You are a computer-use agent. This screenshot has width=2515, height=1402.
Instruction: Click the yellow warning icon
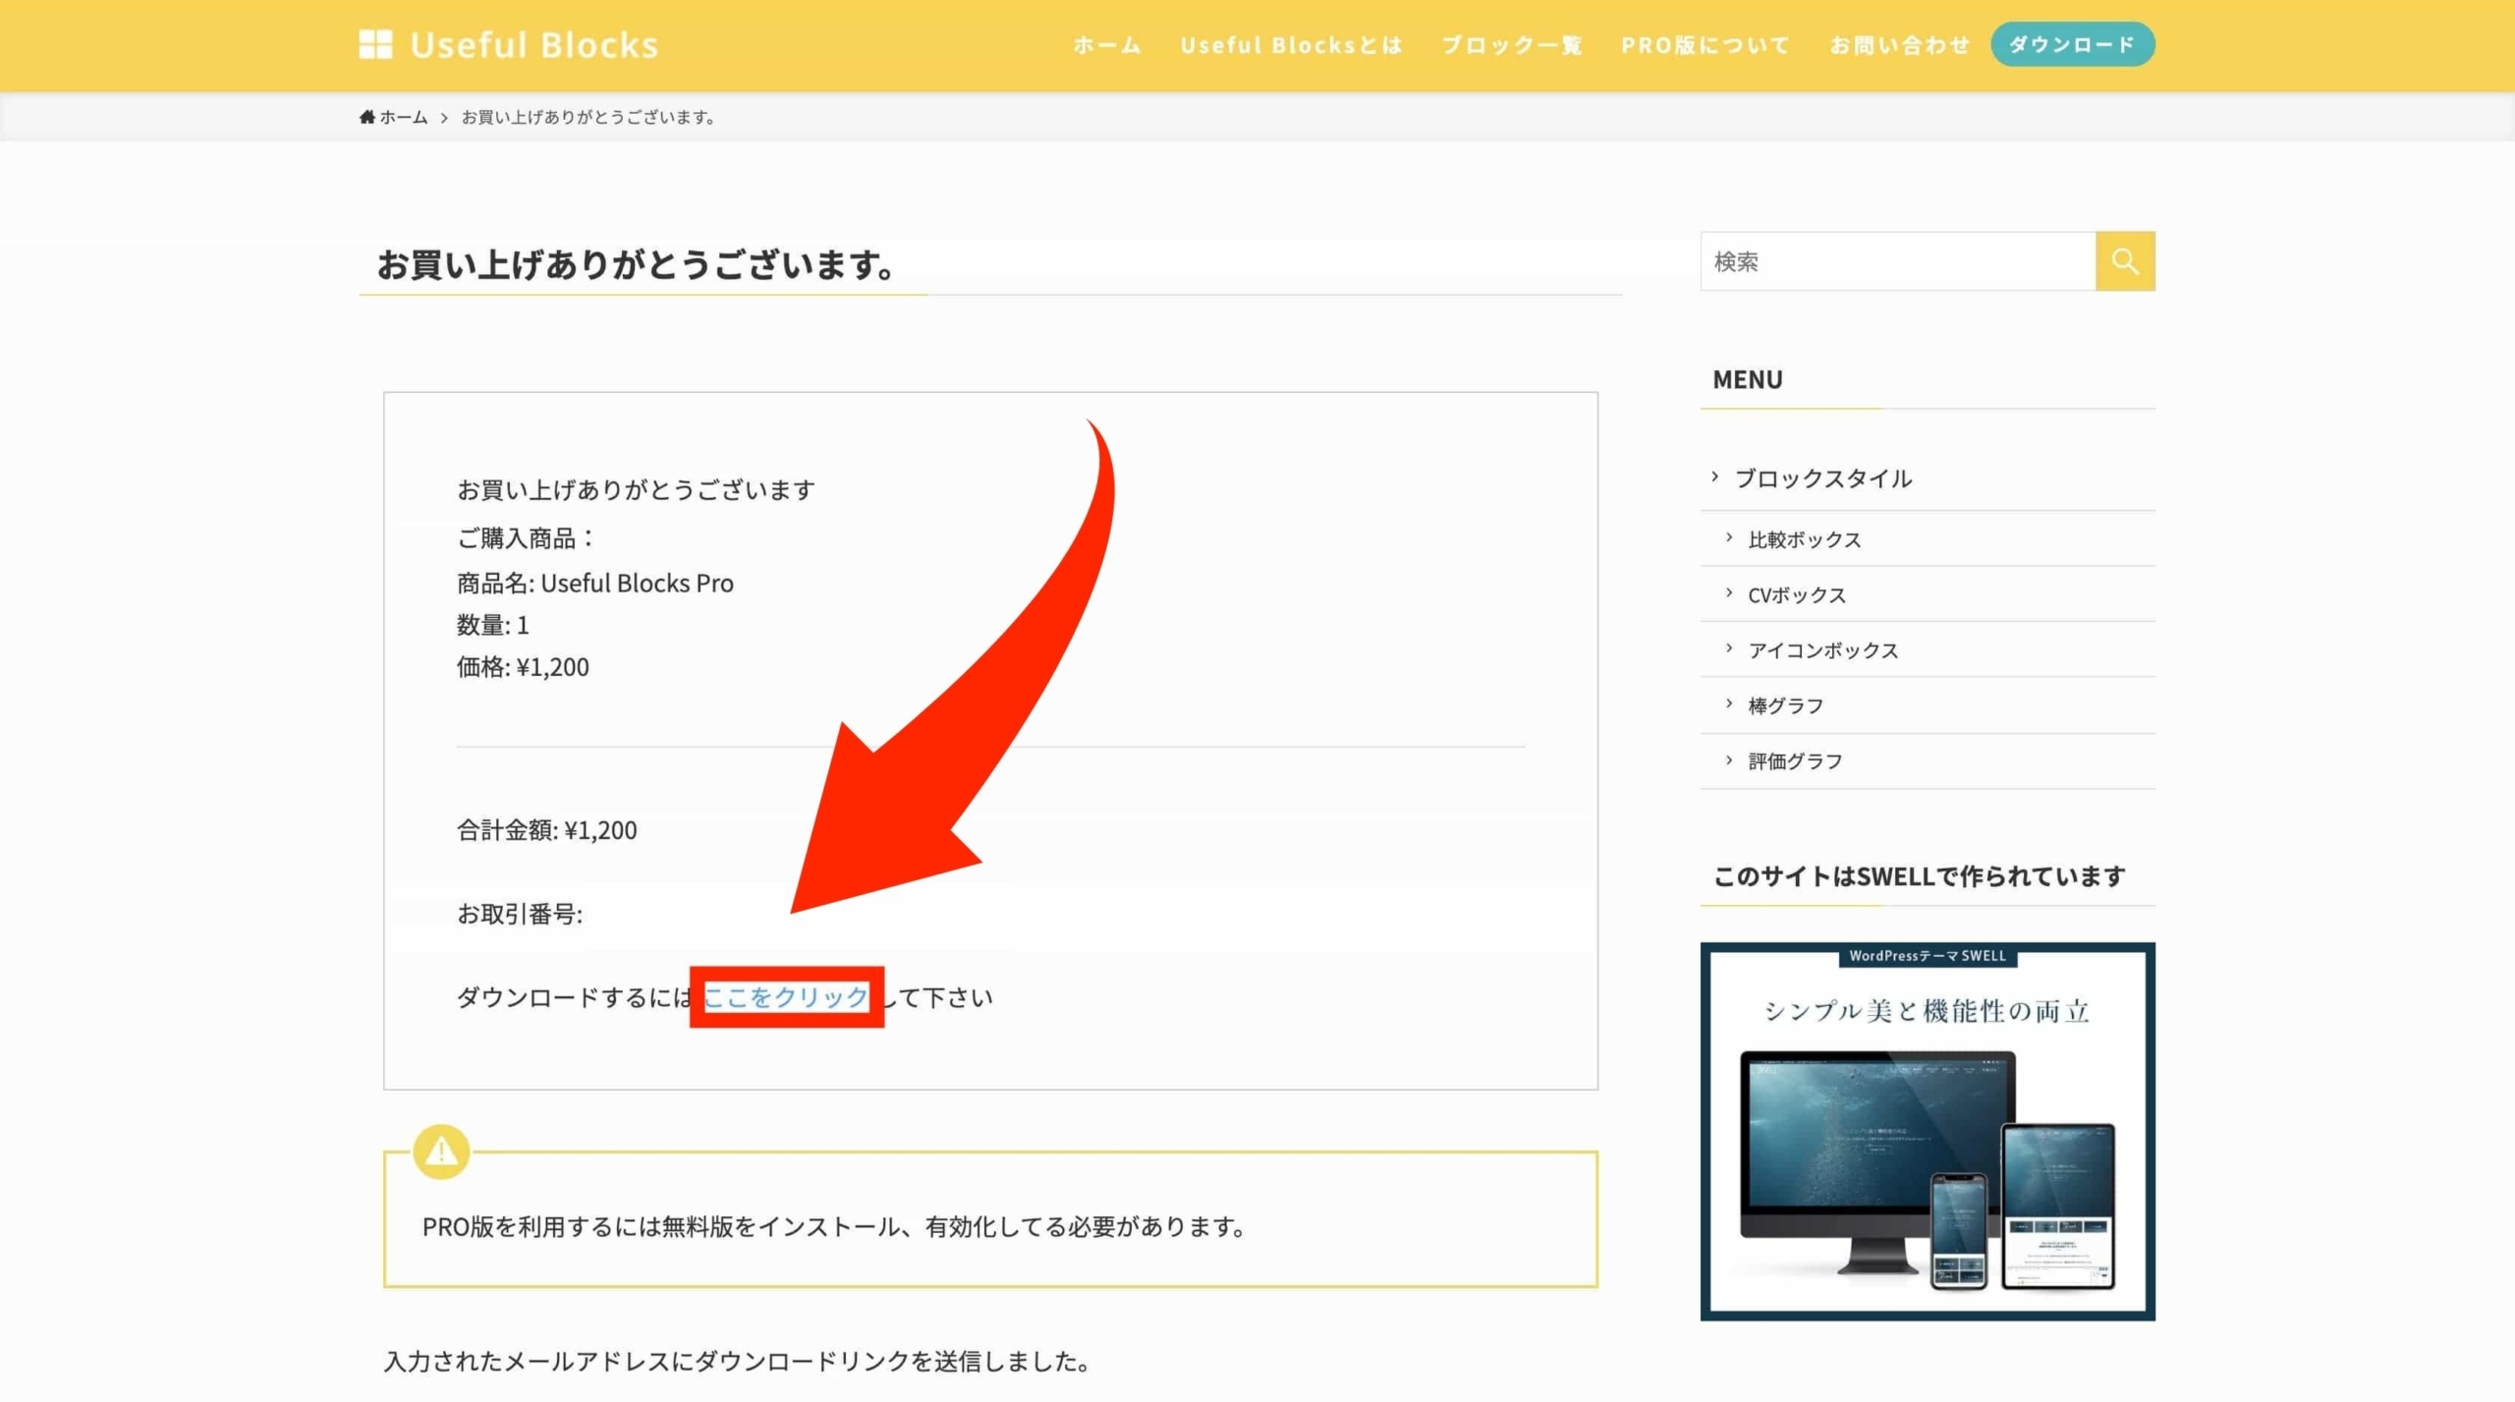tap(441, 1151)
